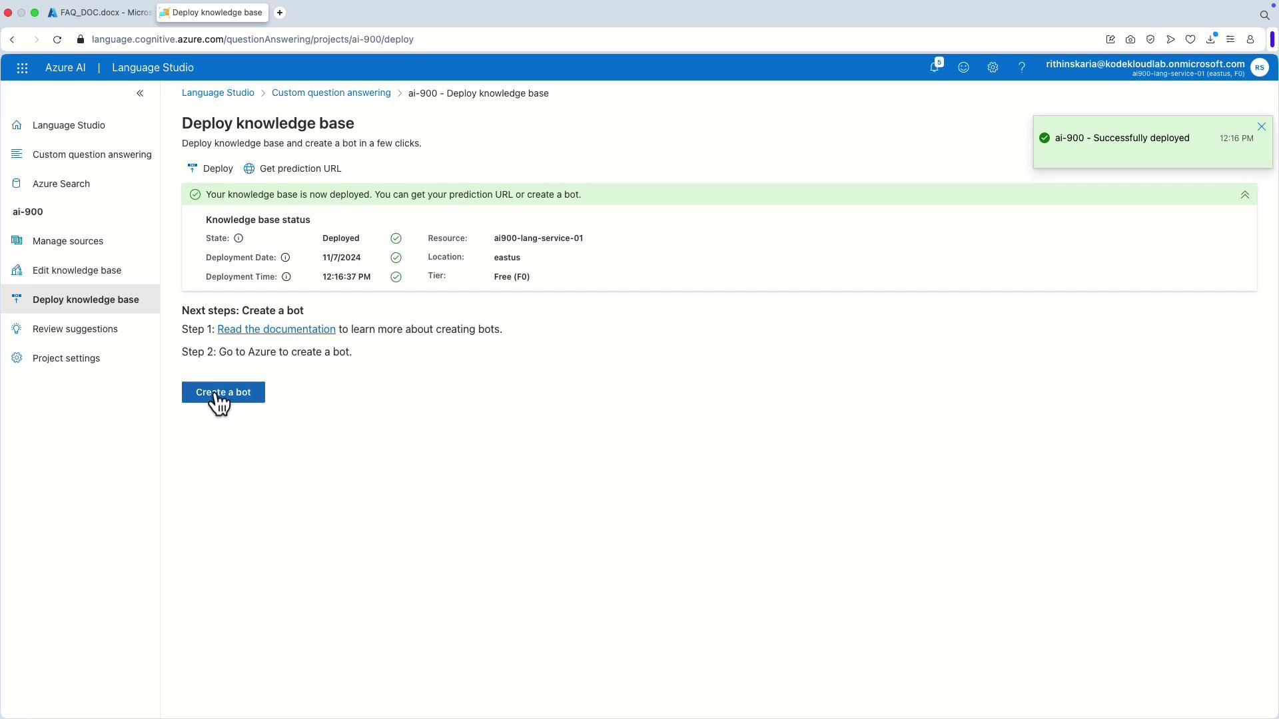Click the Deployment Time info icon
This screenshot has width=1279, height=719.
pyautogui.click(x=286, y=277)
